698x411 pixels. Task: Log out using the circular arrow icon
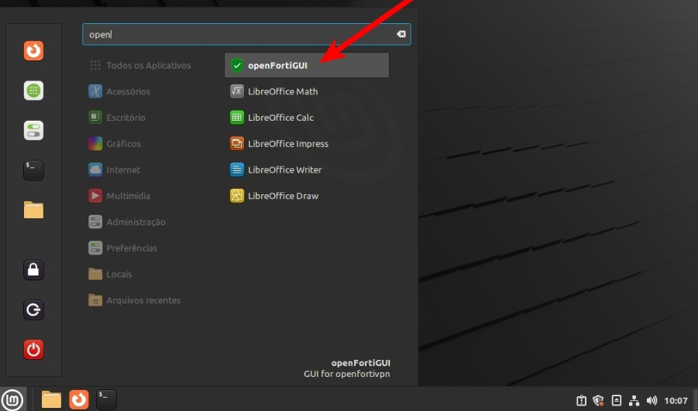[33, 310]
